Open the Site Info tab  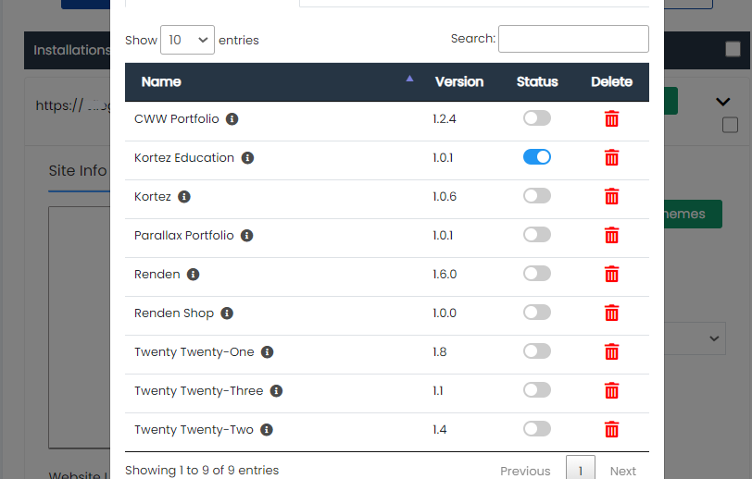click(x=78, y=170)
